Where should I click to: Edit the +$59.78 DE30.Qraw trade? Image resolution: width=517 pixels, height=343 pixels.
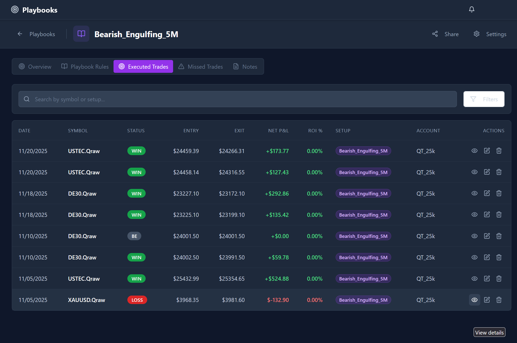click(x=487, y=257)
